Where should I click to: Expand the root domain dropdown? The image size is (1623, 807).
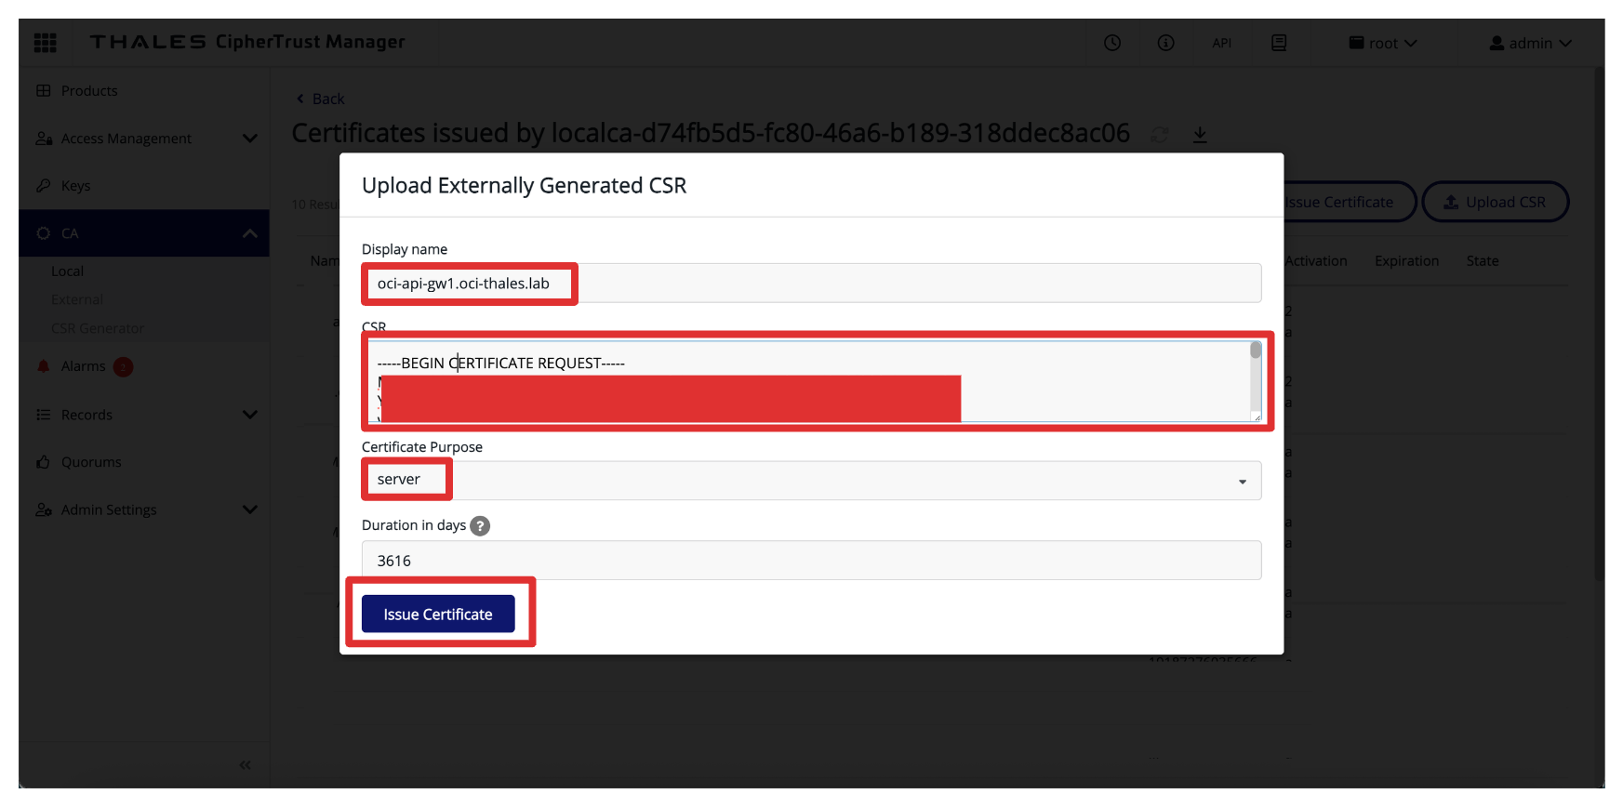tap(1383, 43)
